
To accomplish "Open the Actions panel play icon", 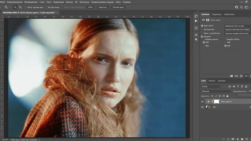I will [x=196, y=21].
